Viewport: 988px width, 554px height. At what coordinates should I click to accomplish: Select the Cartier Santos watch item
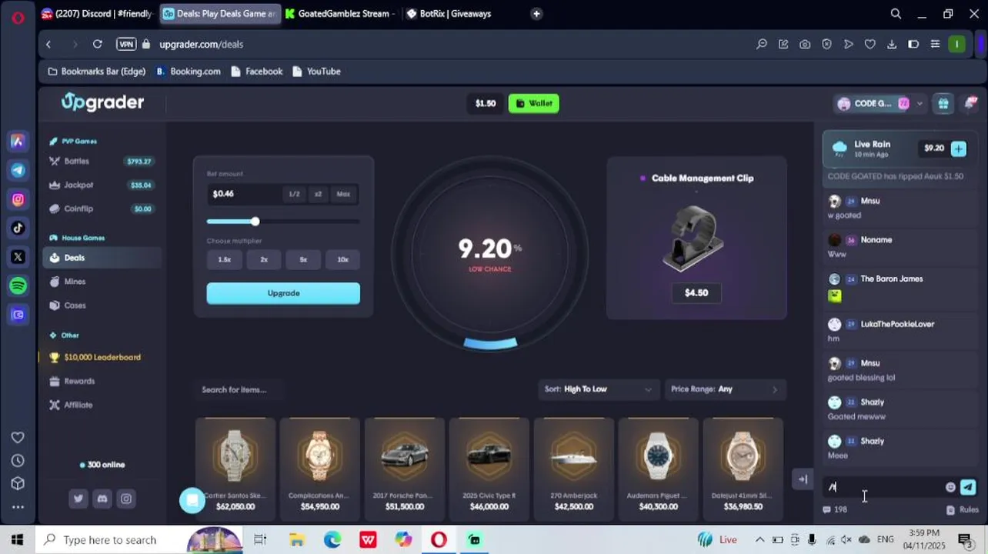point(235,469)
